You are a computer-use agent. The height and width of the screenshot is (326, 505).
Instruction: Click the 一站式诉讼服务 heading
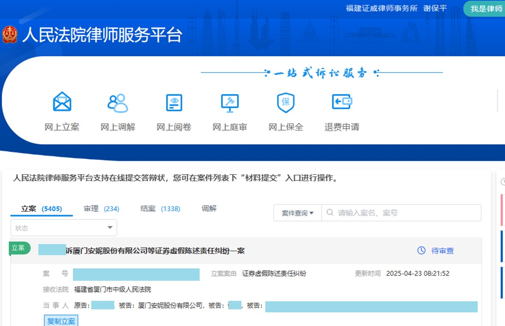(x=320, y=73)
